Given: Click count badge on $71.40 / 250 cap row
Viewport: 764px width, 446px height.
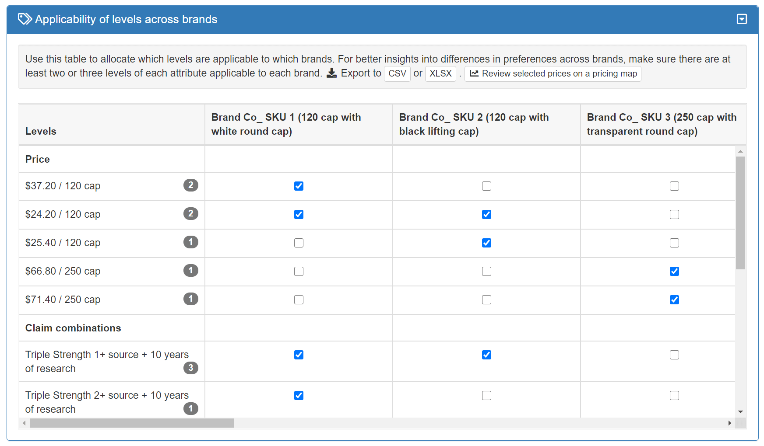Looking at the screenshot, I should pos(190,299).
